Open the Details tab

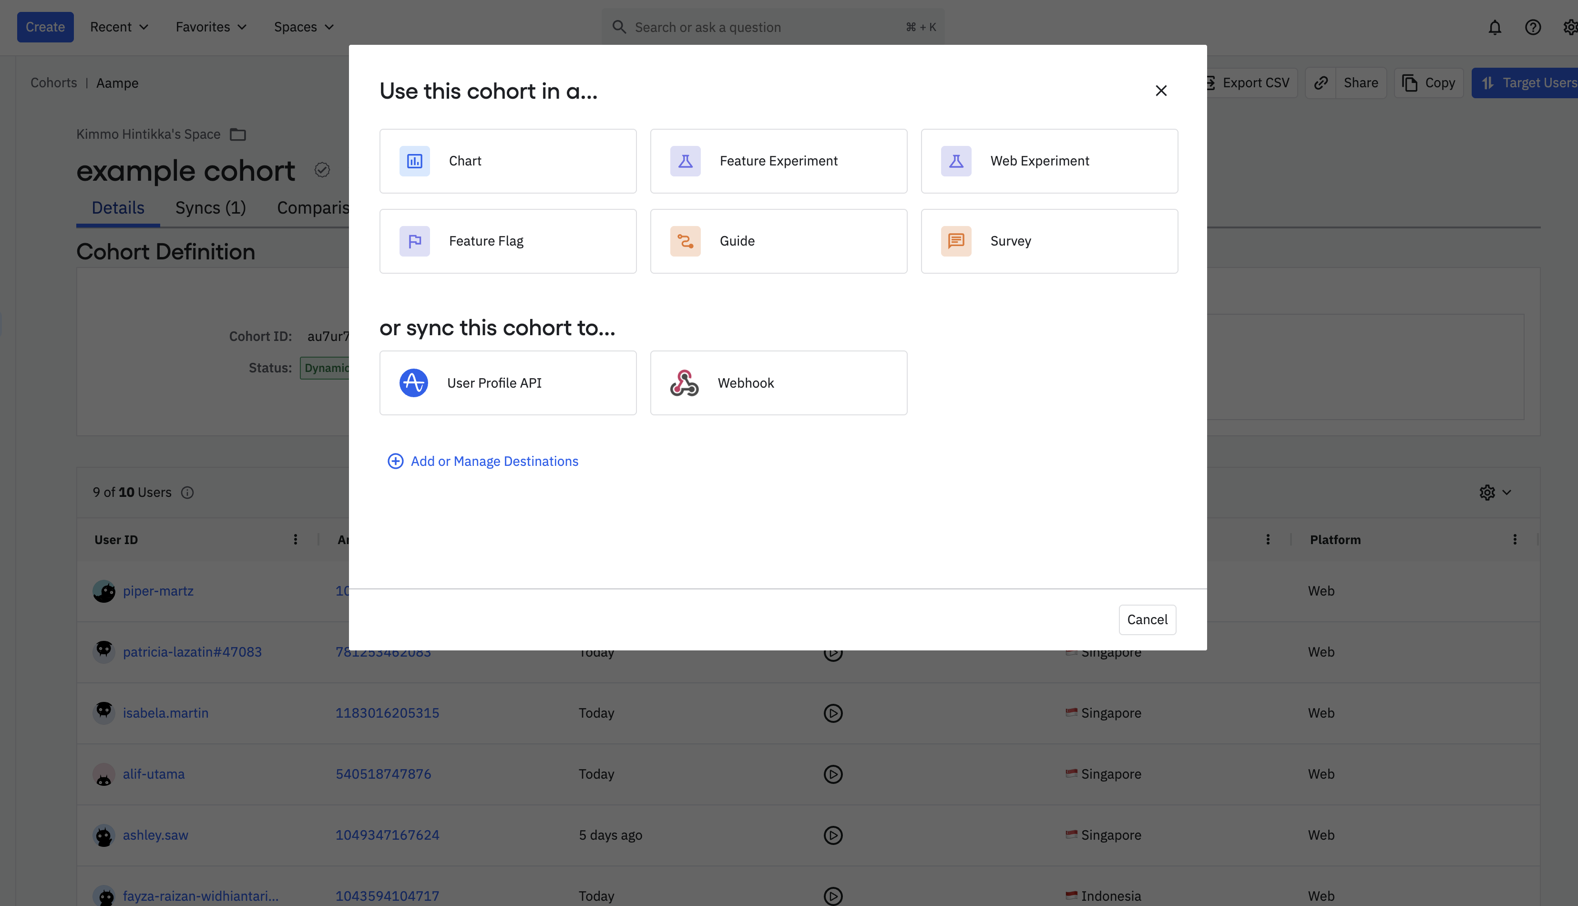click(x=118, y=208)
